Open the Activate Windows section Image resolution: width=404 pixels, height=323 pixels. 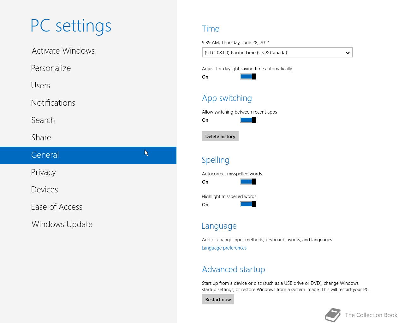pyautogui.click(x=88, y=51)
